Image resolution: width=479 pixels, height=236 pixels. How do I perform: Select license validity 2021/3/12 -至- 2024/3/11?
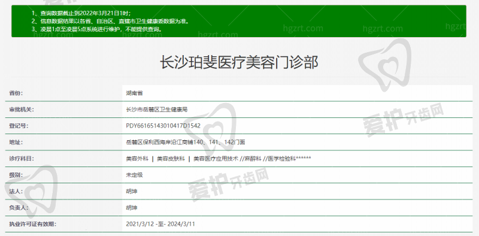coord(160,224)
